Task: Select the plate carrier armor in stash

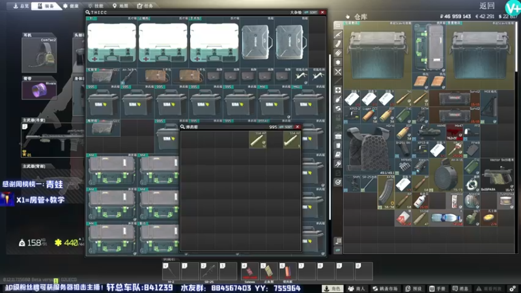Action: click(369, 150)
